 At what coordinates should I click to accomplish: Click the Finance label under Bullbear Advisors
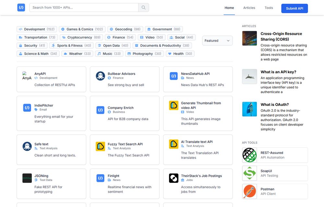118,78
